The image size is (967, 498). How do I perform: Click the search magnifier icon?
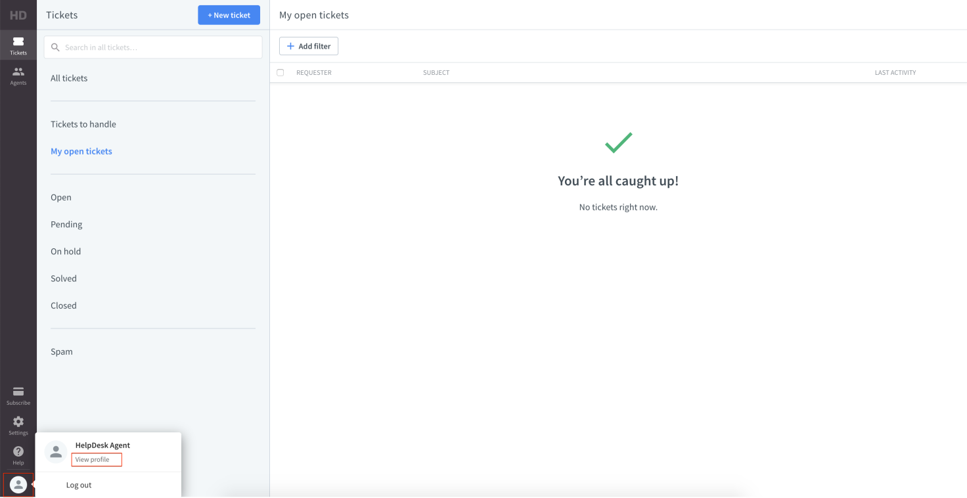tap(56, 47)
